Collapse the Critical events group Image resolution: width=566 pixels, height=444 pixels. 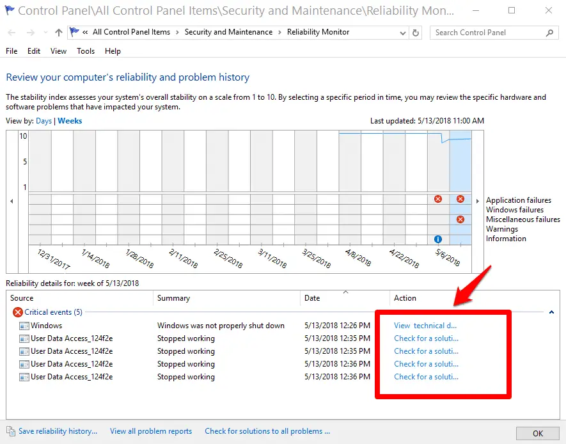click(x=551, y=312)
